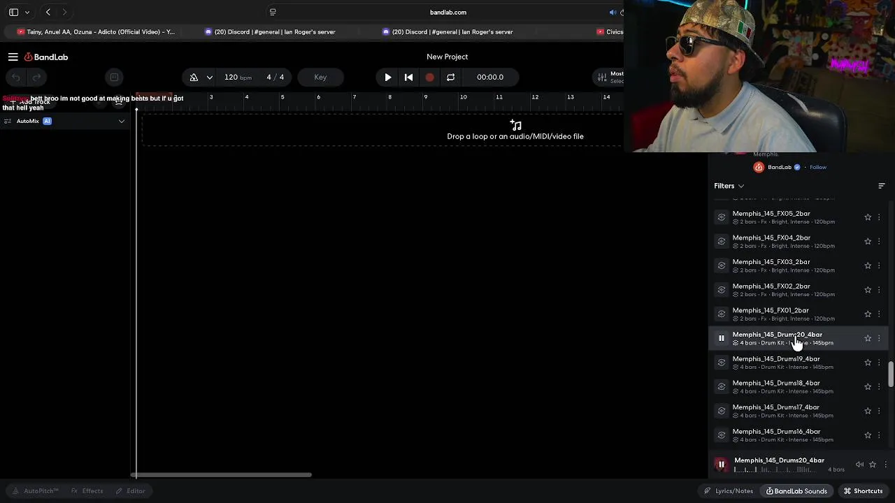The image size is (895, 503).
Task: Favorite Memphis_145_FX03_2bar with star
Action: 868,265
